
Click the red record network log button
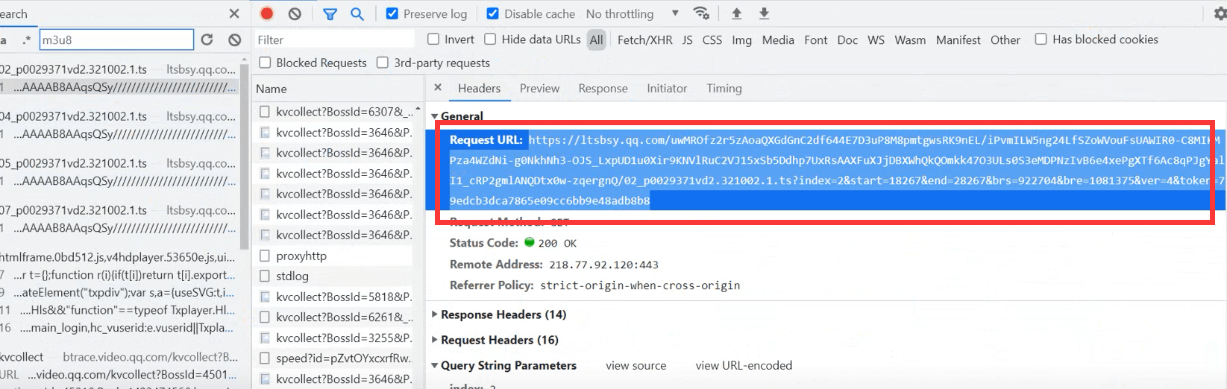(x=267, y=13)
